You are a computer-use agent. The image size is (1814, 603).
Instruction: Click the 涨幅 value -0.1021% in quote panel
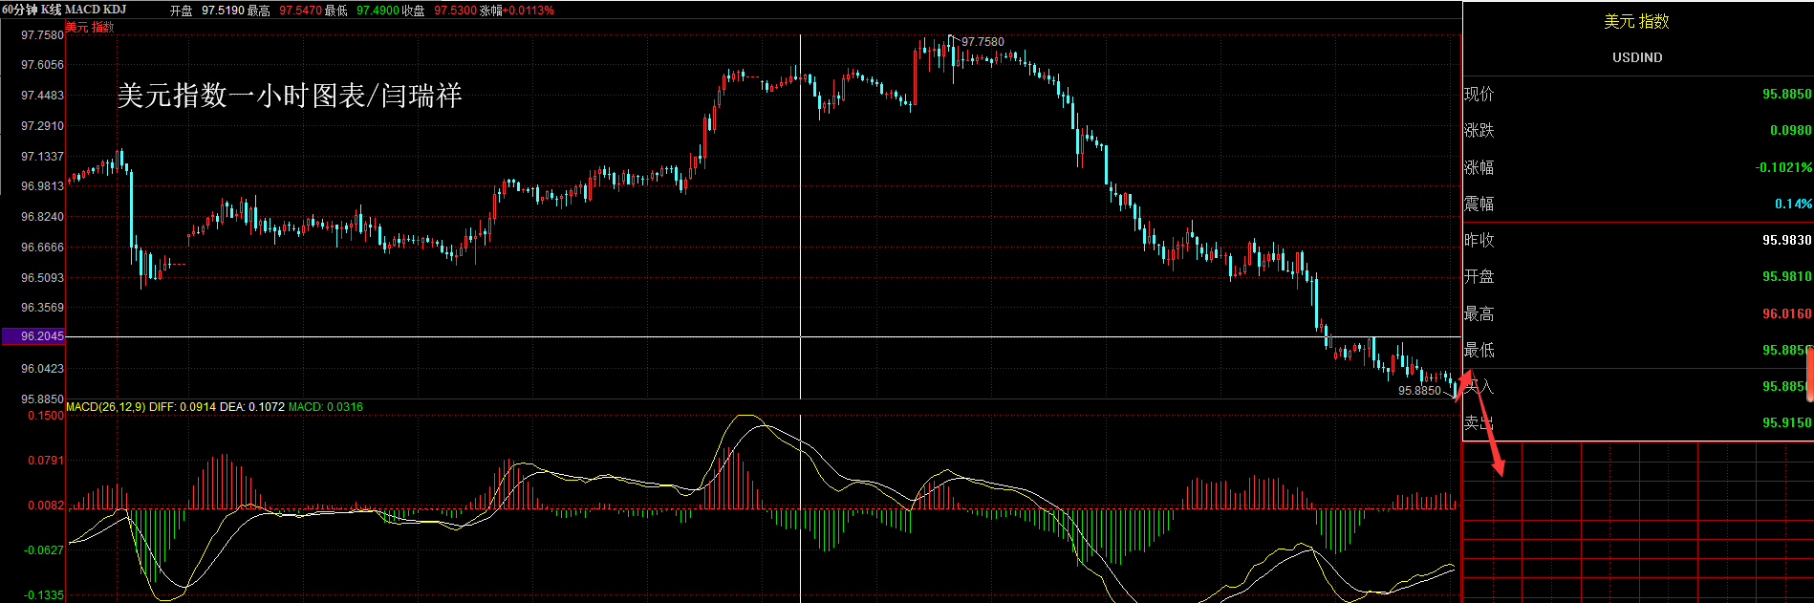1783,167
